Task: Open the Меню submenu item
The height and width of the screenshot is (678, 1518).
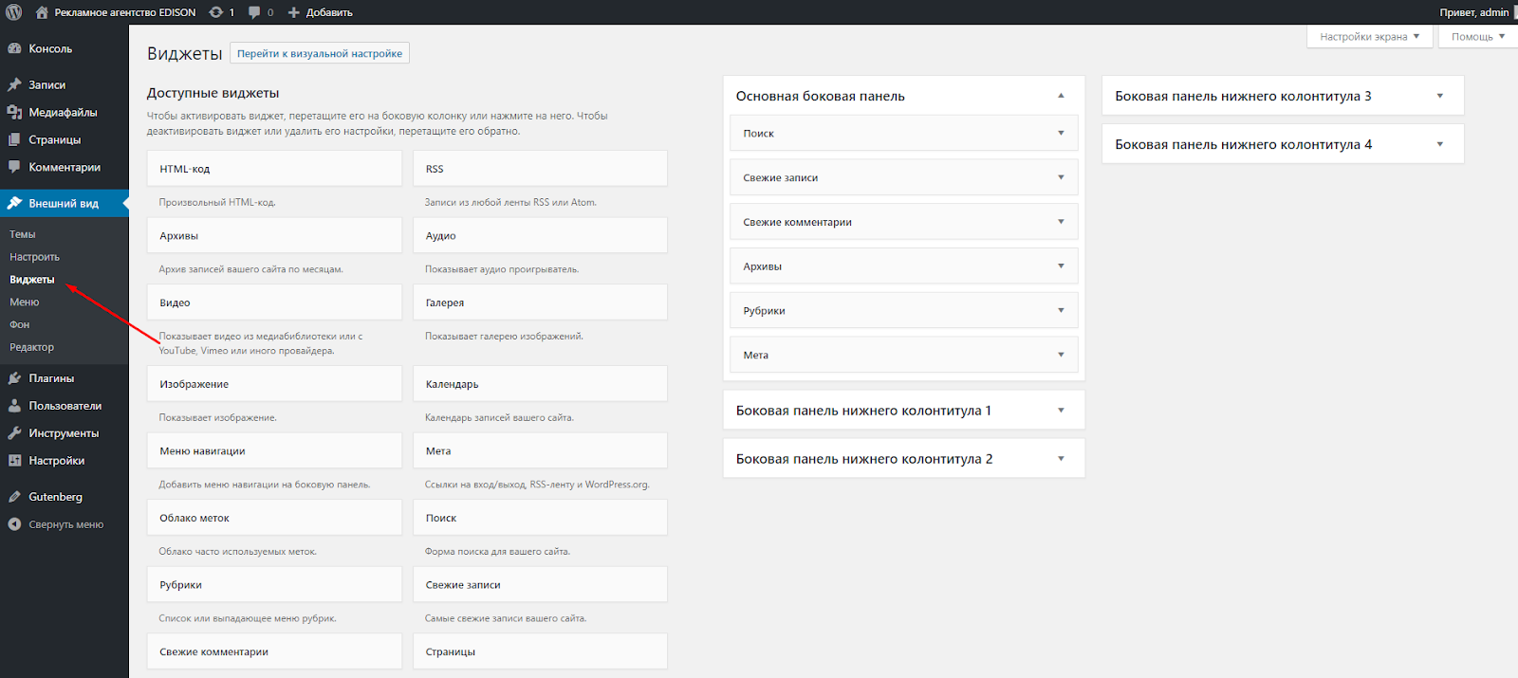Action: pyautogui.click(x=25, y=302)
